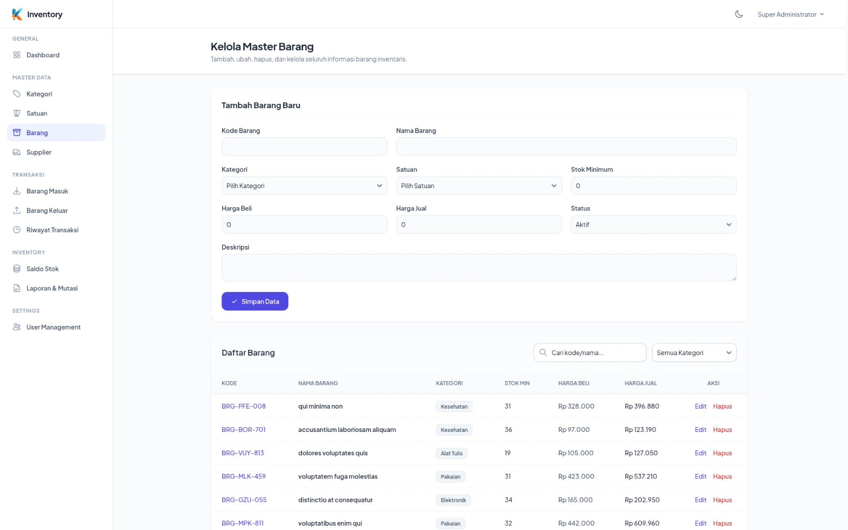Click the Saldo Stok database icon
The width and height of the screenshot is (848, 530).
(17, 269)
